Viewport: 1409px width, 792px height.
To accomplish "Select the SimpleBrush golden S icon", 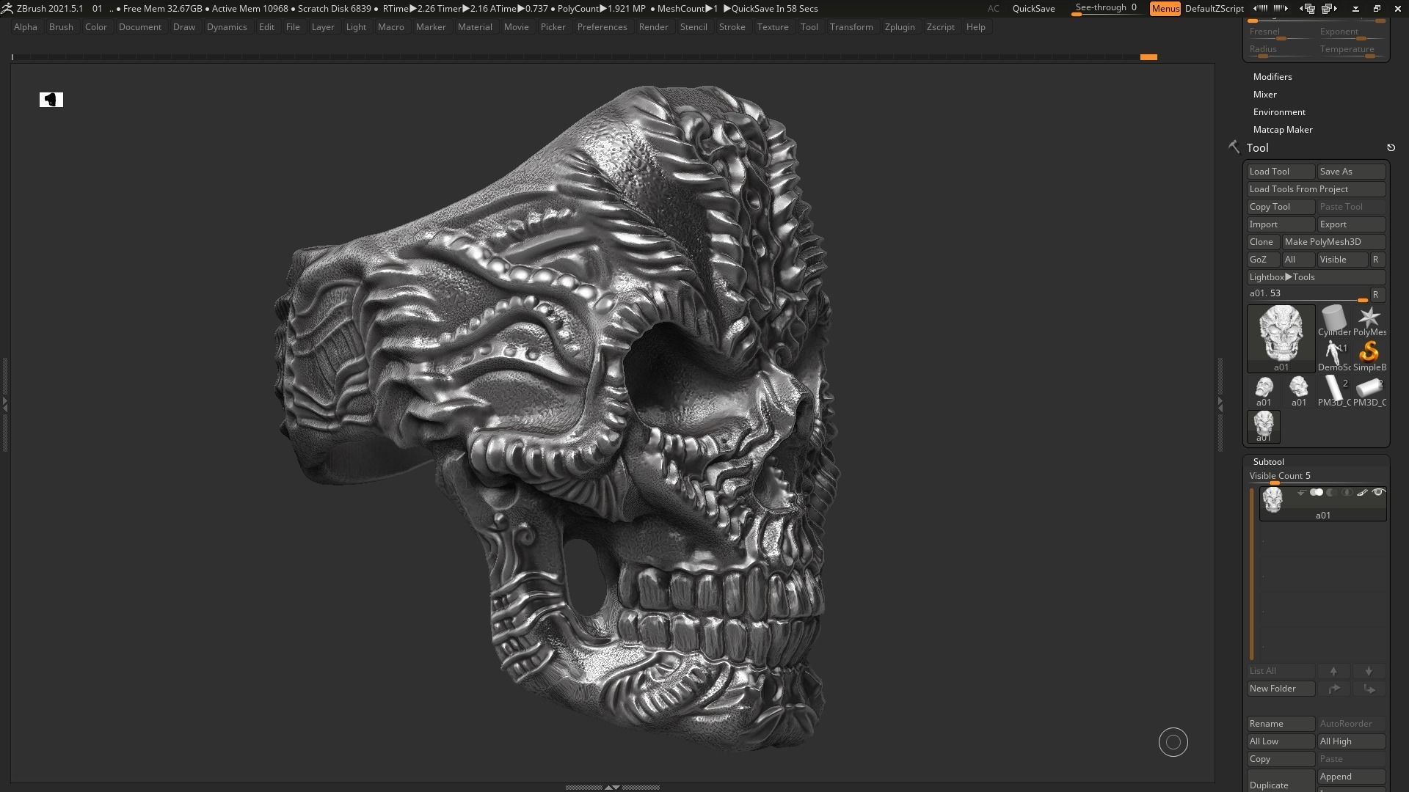I will pyautogui.click(x=1369, y=355).
